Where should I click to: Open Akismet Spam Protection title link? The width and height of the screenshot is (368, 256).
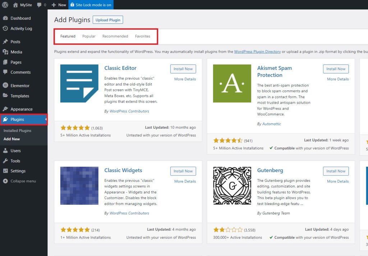pyautogui.click(x=275, y=72)
